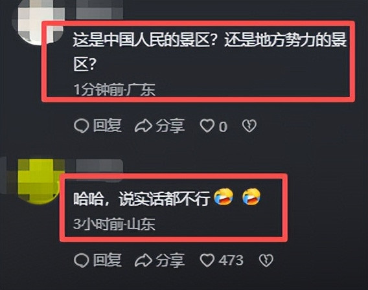Click share arrow icon under Shandong comment
Screen dimensions: 368x290
click(x=143, y=260)
